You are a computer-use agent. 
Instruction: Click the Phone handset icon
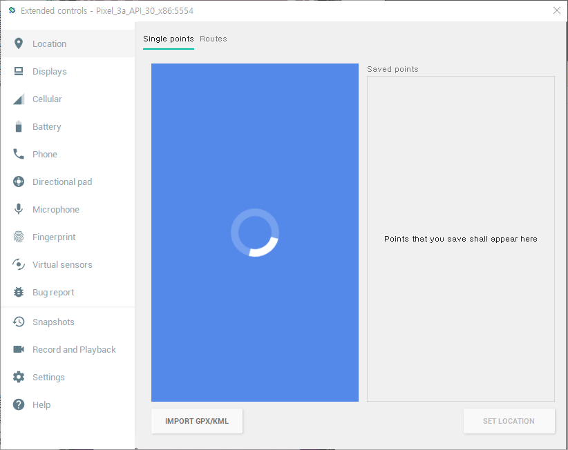pos(19,154)
